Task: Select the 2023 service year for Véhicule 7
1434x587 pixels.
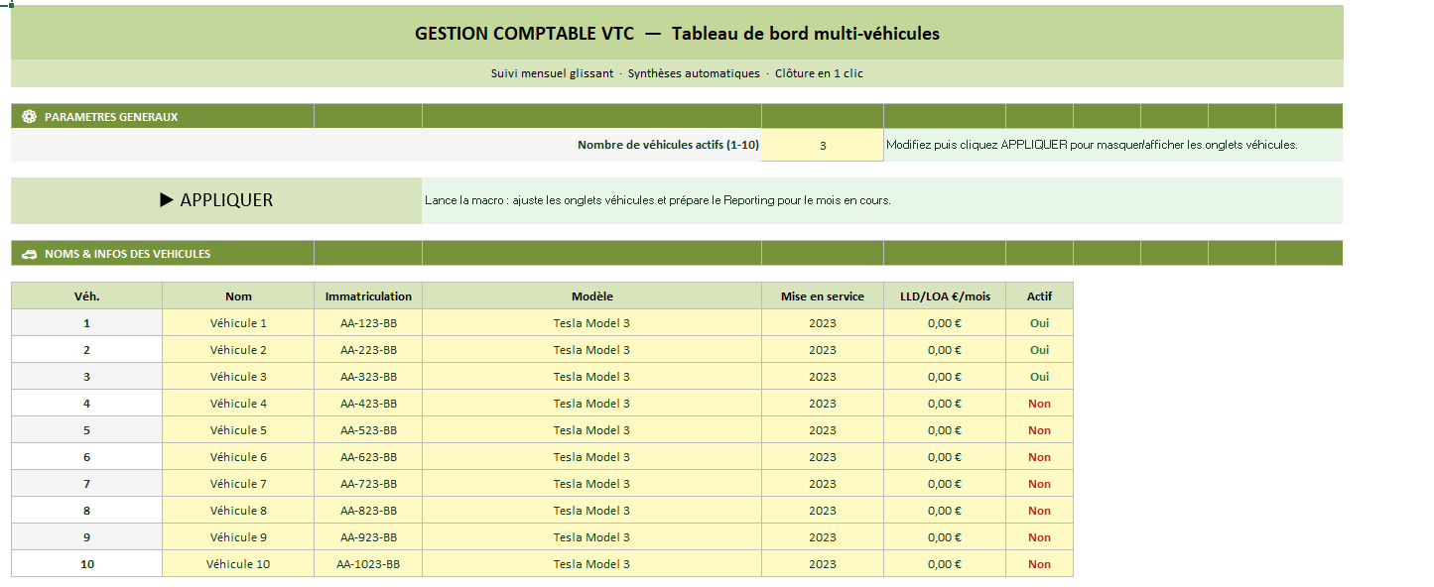Action: click(823, 484)
